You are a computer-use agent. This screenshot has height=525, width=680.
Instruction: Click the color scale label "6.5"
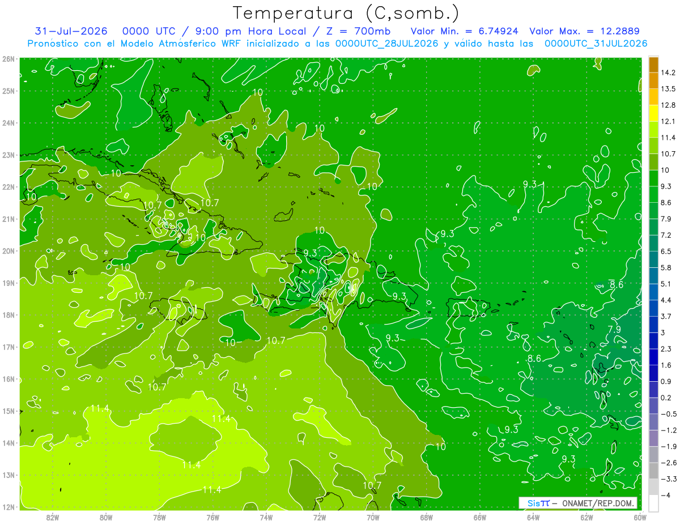[x=667, y=251]
